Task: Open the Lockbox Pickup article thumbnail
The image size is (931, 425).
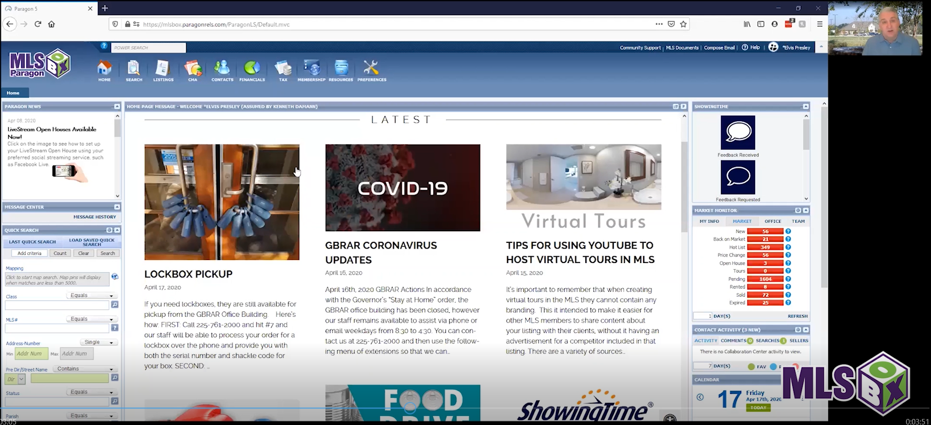Action: point(222,202)
